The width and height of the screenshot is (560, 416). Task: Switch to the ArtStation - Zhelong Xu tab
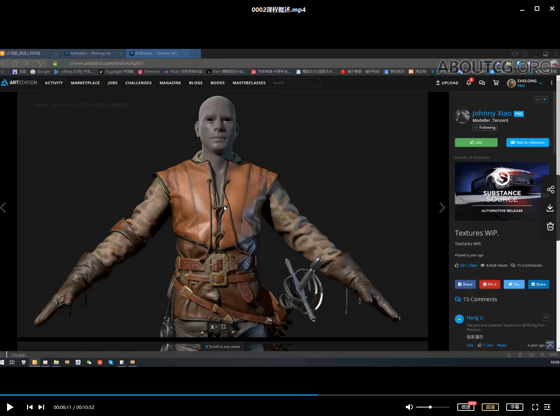(x=90, y=53)
